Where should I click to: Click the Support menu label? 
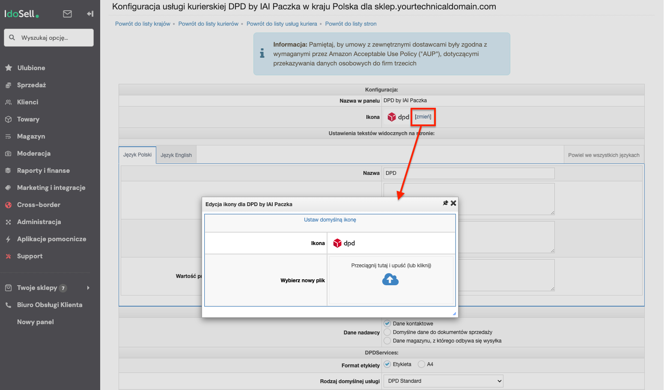30,256
